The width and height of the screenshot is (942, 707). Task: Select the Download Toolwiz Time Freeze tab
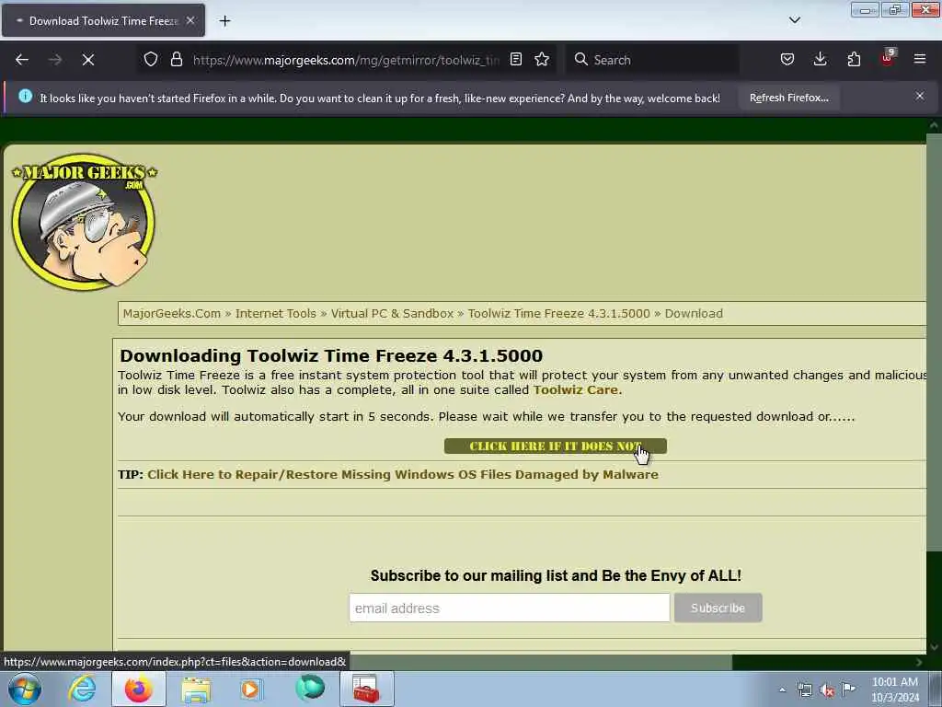[103, 20]
